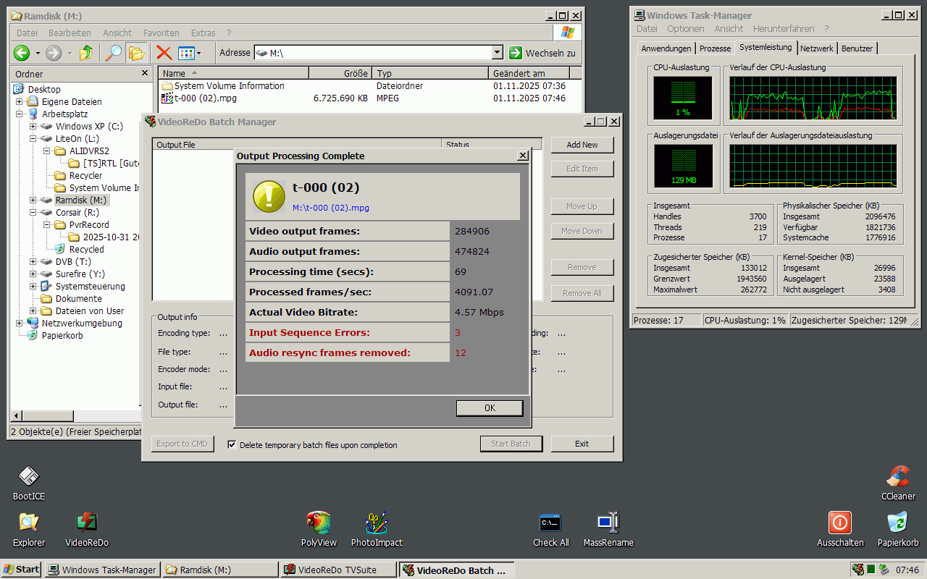
Task: Click the search icon in the Explorer toolbar
Action: [114, 53]
